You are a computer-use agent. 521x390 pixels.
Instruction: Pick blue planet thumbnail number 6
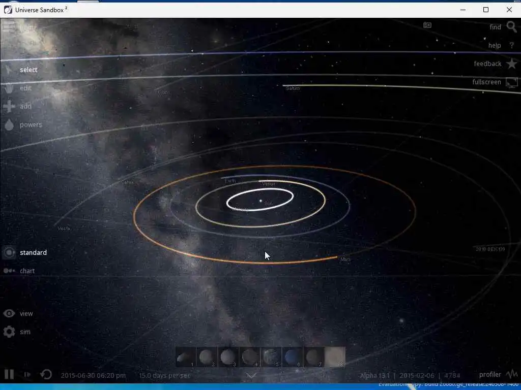[293, 357]
